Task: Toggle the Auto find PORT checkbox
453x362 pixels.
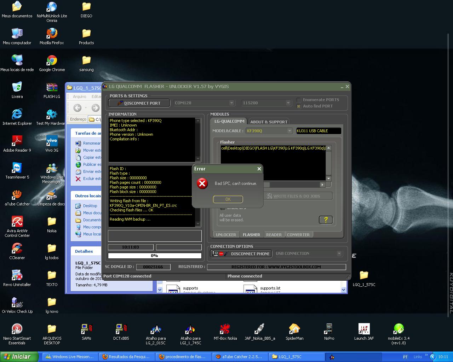Action: [299, 106]
